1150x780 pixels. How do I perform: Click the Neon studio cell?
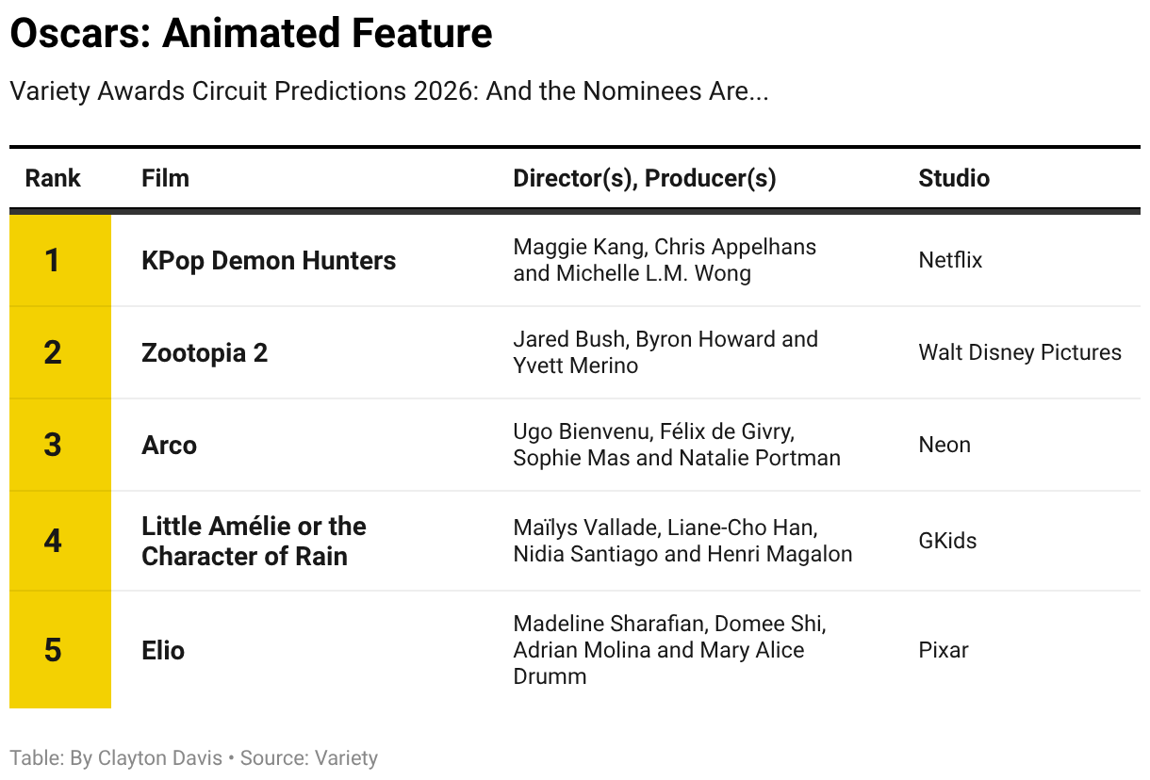(945, 445)
